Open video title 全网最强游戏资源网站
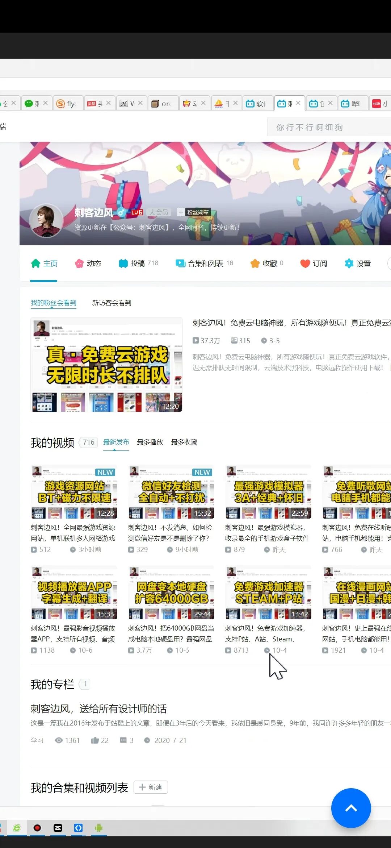This screenshot has height=848, width=391. [x=73, y=533]
